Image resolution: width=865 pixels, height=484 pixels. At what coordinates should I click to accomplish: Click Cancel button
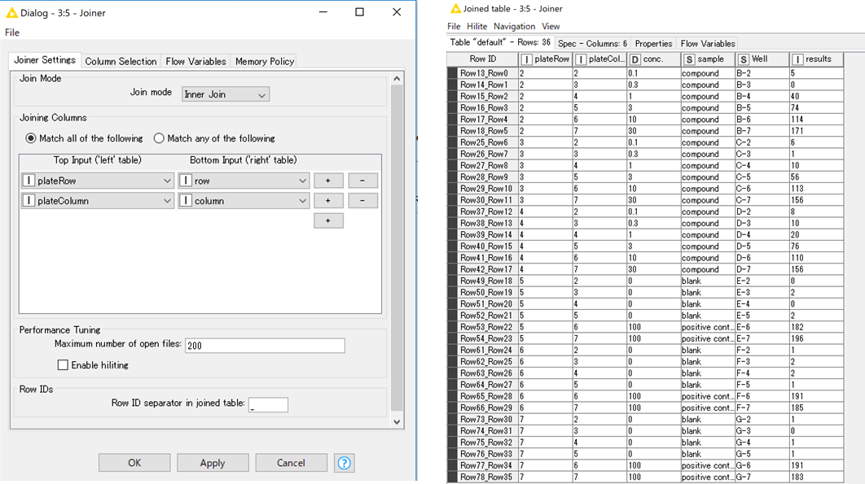coord(292,463)
